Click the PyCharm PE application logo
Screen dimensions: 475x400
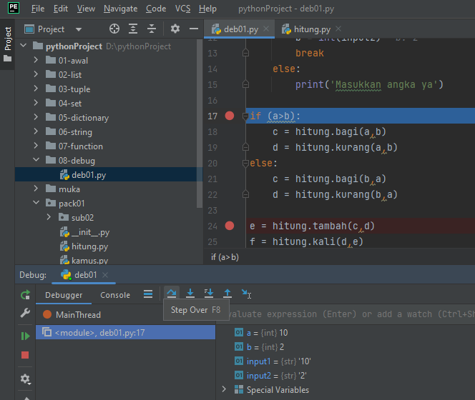pos(14,8)
